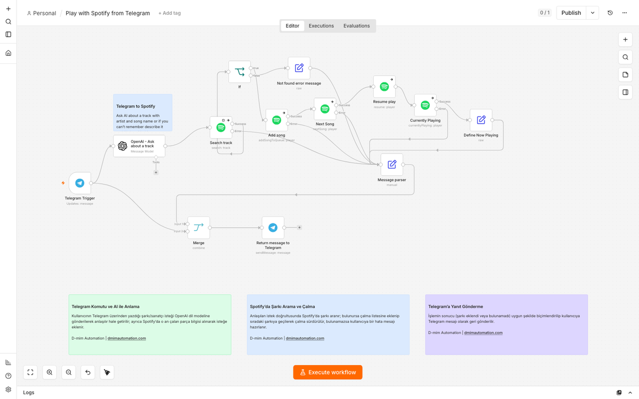Select the Telegram to Spotify sticky note
This screenshot has height=399, width=639.
pyautogui.click(x=143, y=112)
